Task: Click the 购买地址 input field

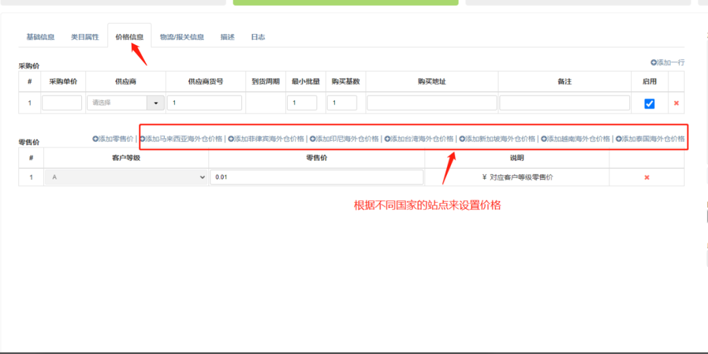Action: [x=431, y=103]
